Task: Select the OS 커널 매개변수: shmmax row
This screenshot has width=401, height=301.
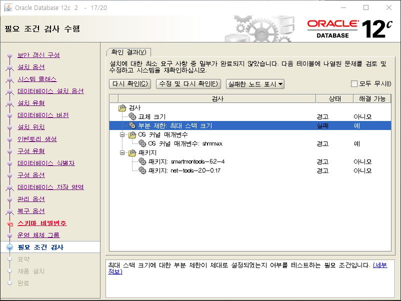Action: click(x=250, y=143)
